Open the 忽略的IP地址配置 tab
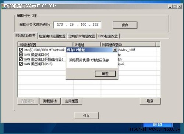This screenshot has height=134, width=184. 82,36
